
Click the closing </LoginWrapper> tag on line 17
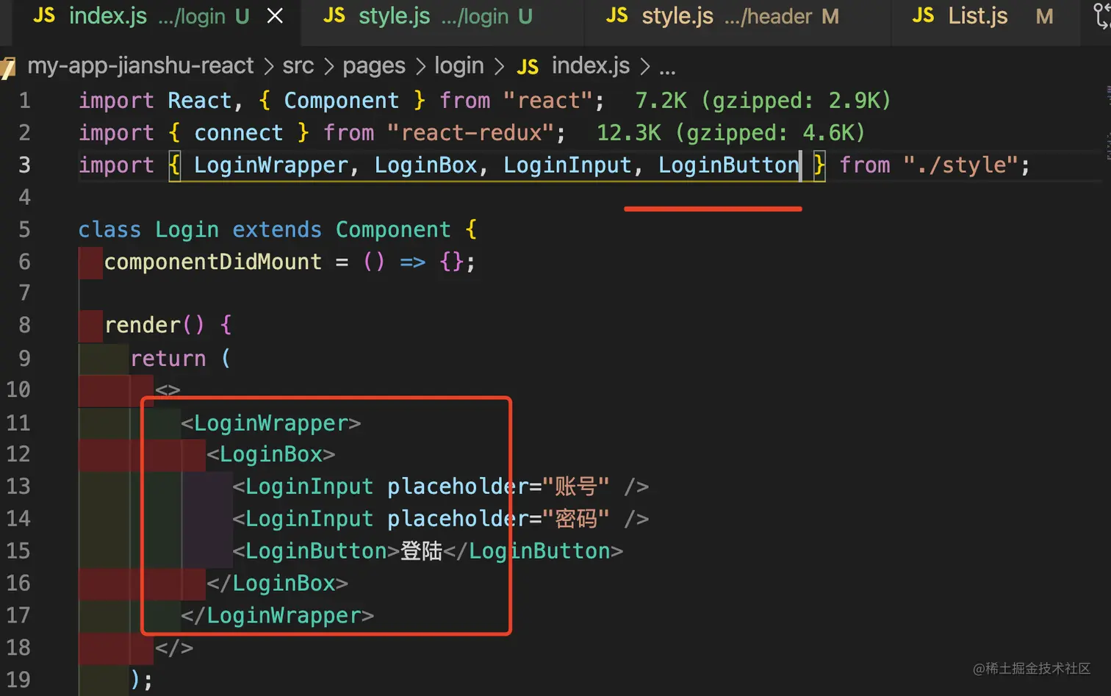coord(278,615)
